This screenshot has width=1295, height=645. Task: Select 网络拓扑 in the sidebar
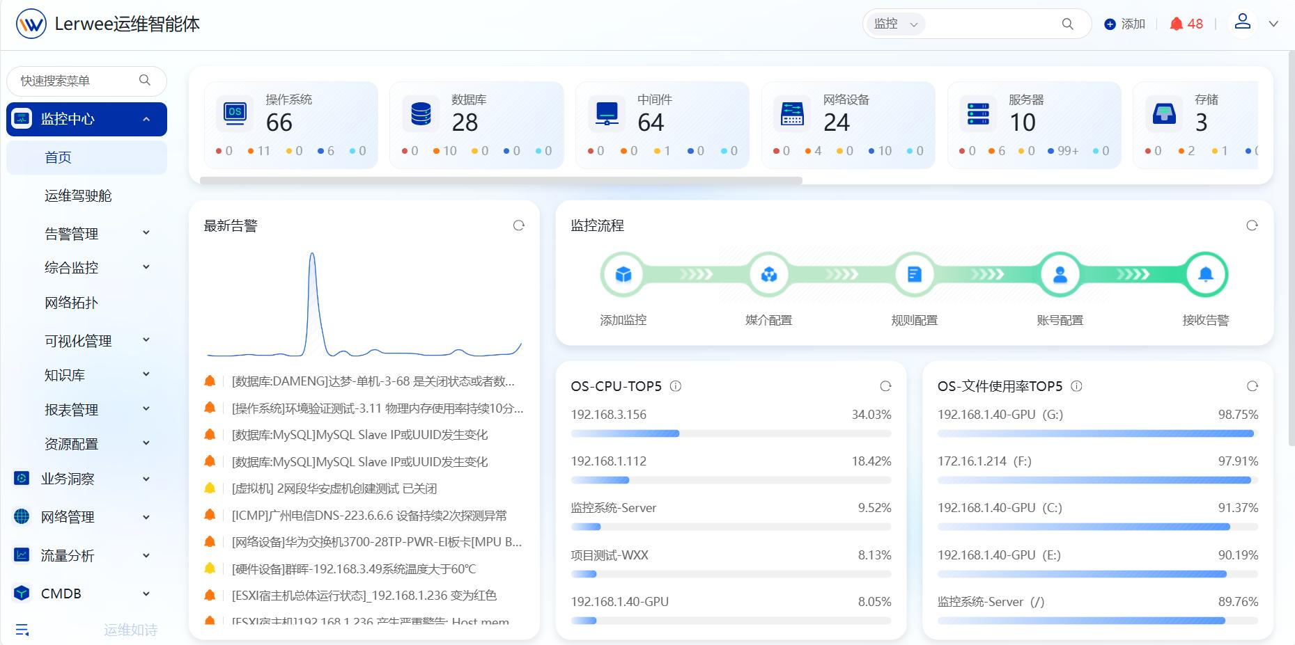(x=71, y=303)
